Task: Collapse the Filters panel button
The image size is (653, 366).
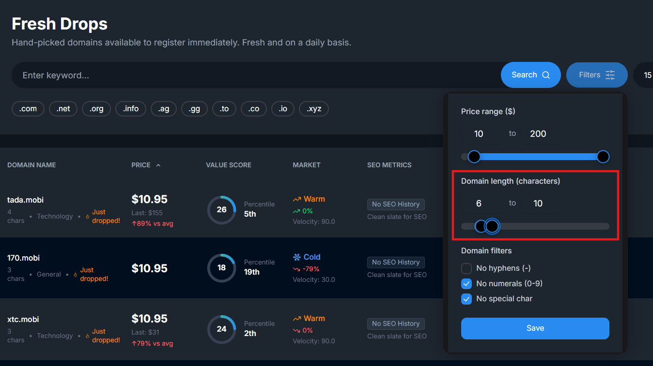Action: pos(596,75)
